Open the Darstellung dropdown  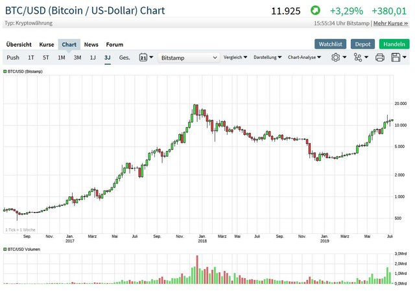[268, 57]
